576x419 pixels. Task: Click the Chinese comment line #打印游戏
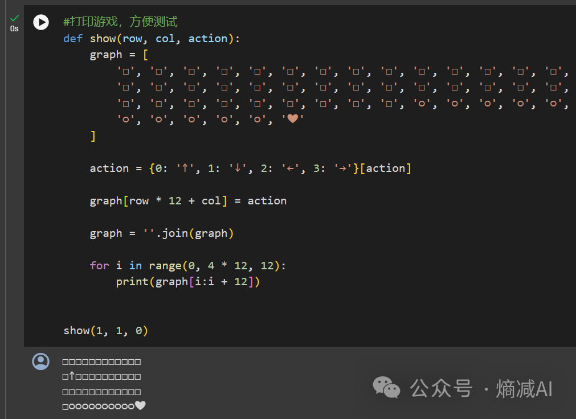(x=120, y=22)
